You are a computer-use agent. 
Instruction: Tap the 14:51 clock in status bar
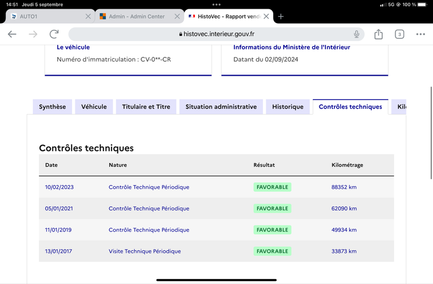coord(12,4)
